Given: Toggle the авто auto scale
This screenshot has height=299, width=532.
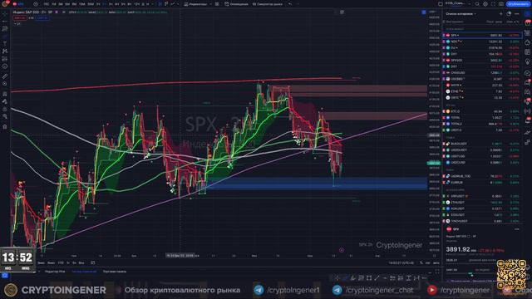Looking at the screenshot, I should (436, 262).
